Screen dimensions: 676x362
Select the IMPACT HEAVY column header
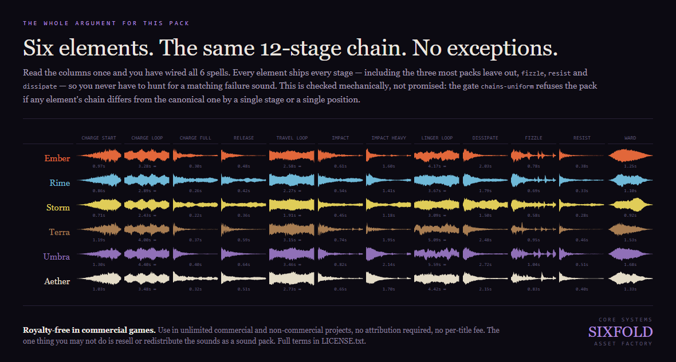(x=388, y=138)
